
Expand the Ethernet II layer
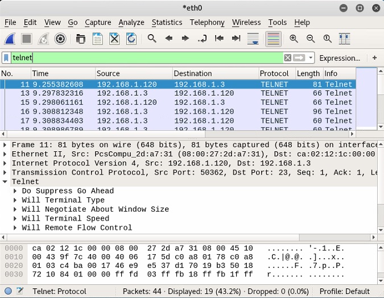pyautogui.click(x=5, y=154)
